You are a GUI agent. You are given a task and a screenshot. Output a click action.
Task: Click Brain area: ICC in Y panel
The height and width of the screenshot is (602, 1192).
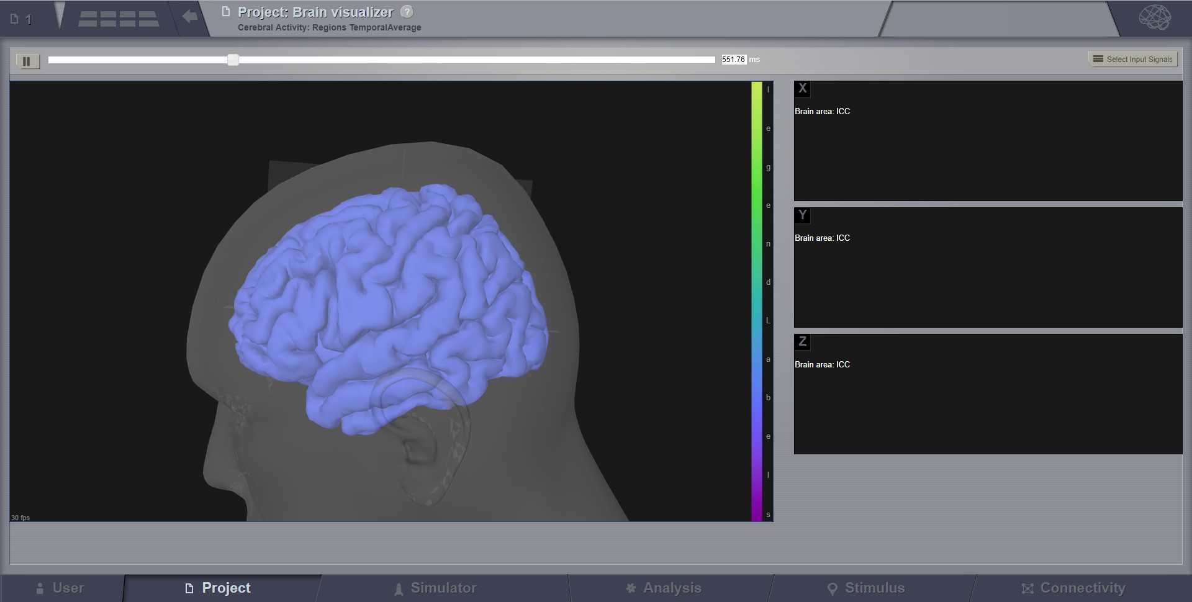[822, 238]
